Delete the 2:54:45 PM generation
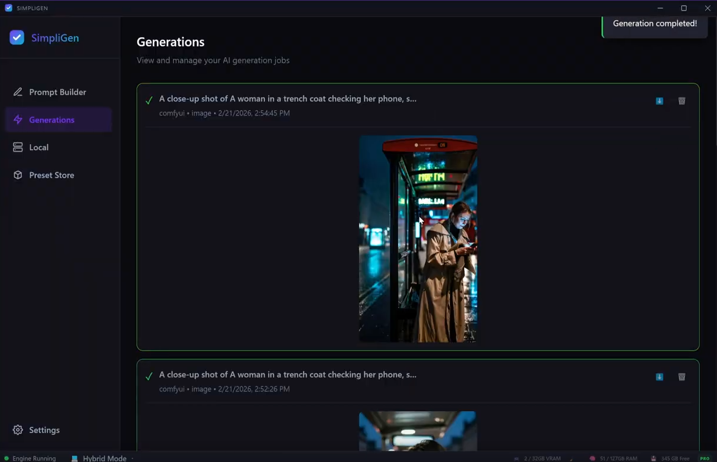The height and width of the screenshot is (462, 717). click(682, 101)
